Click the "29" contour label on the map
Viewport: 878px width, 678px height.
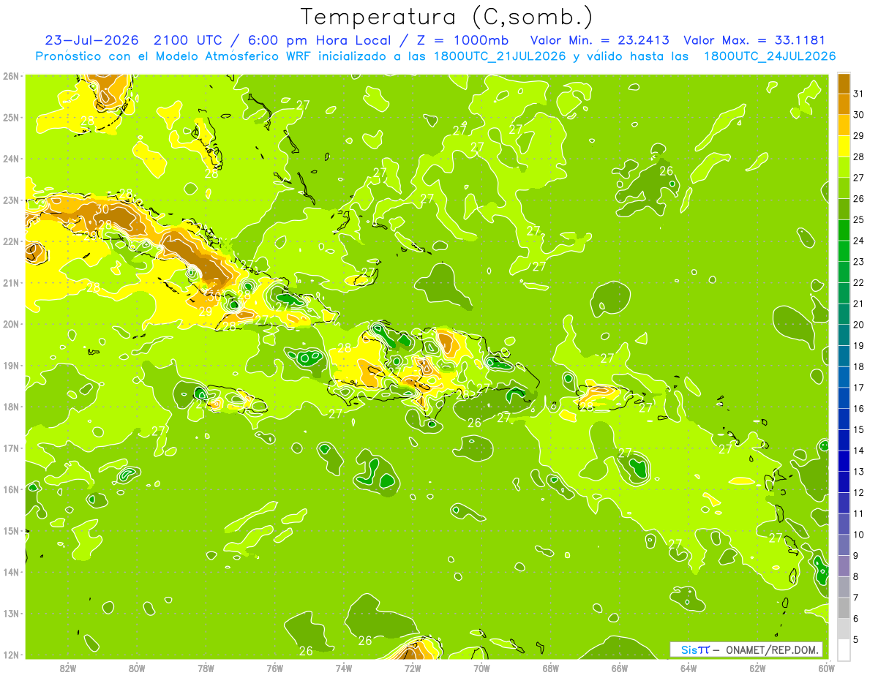(206, 312)
